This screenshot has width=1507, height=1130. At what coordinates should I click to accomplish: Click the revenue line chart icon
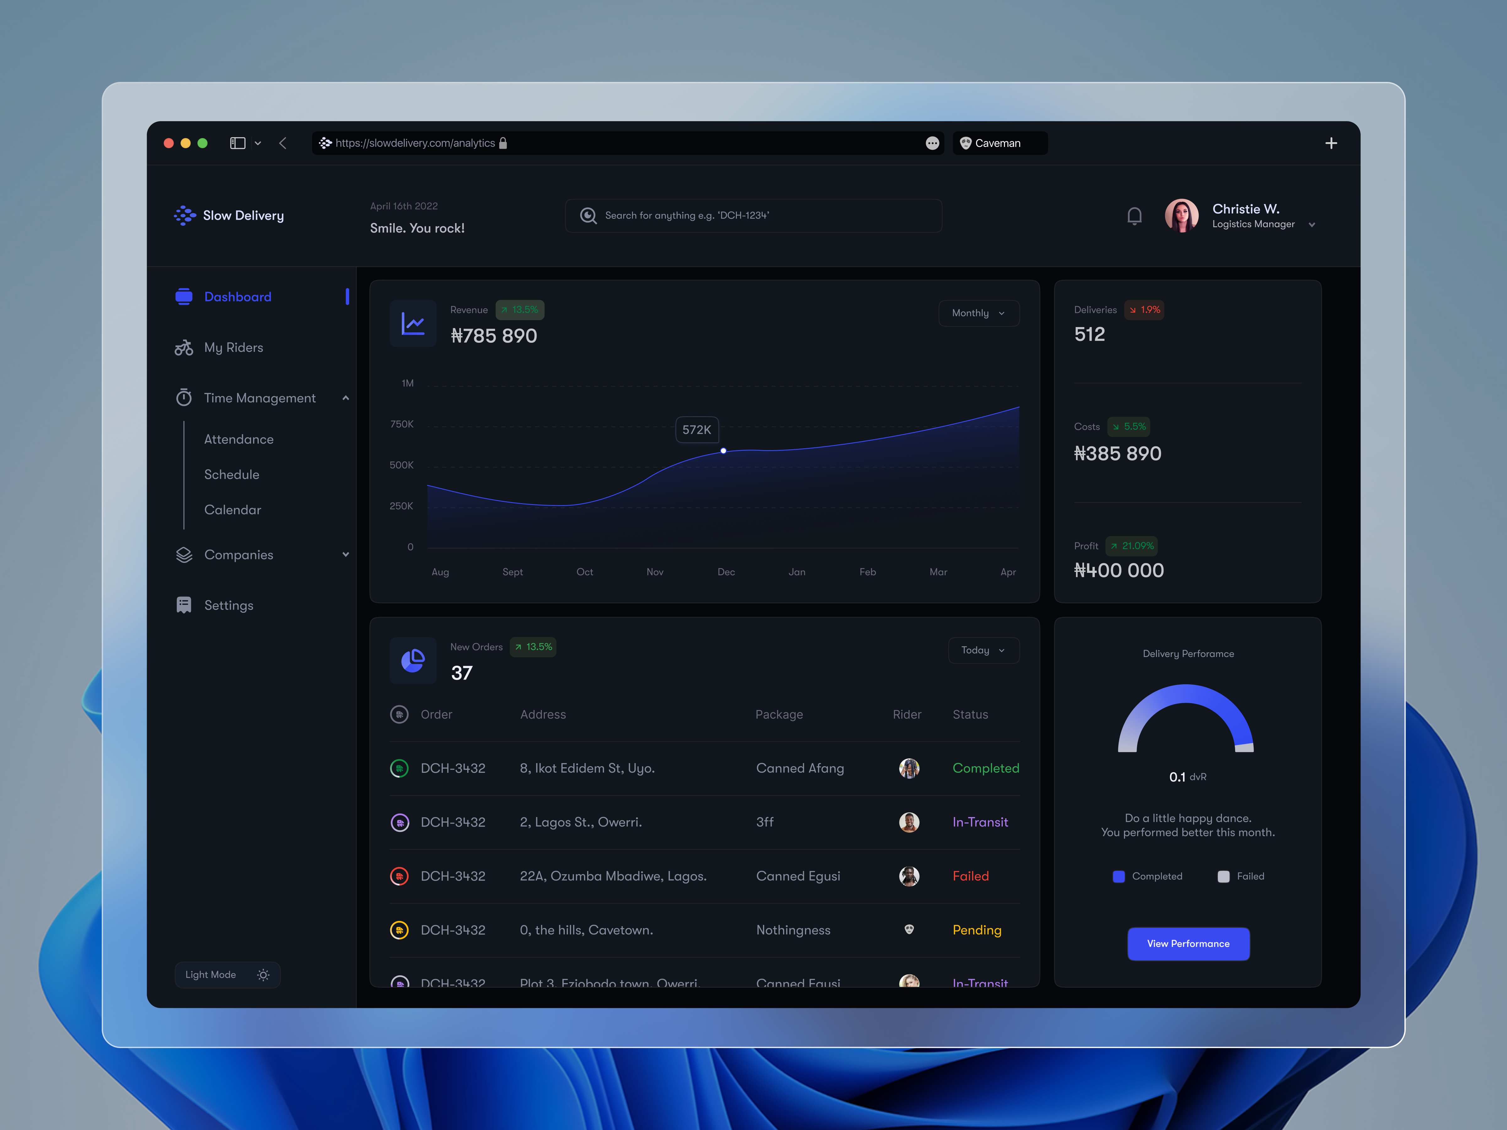click(x=413, y=323)
